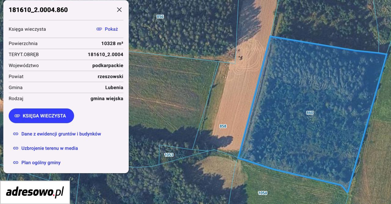Viewport: 391px width, 204px height.
Task: Open Dane z ewidencji gruntów i budynków
Action: (57, 134)
